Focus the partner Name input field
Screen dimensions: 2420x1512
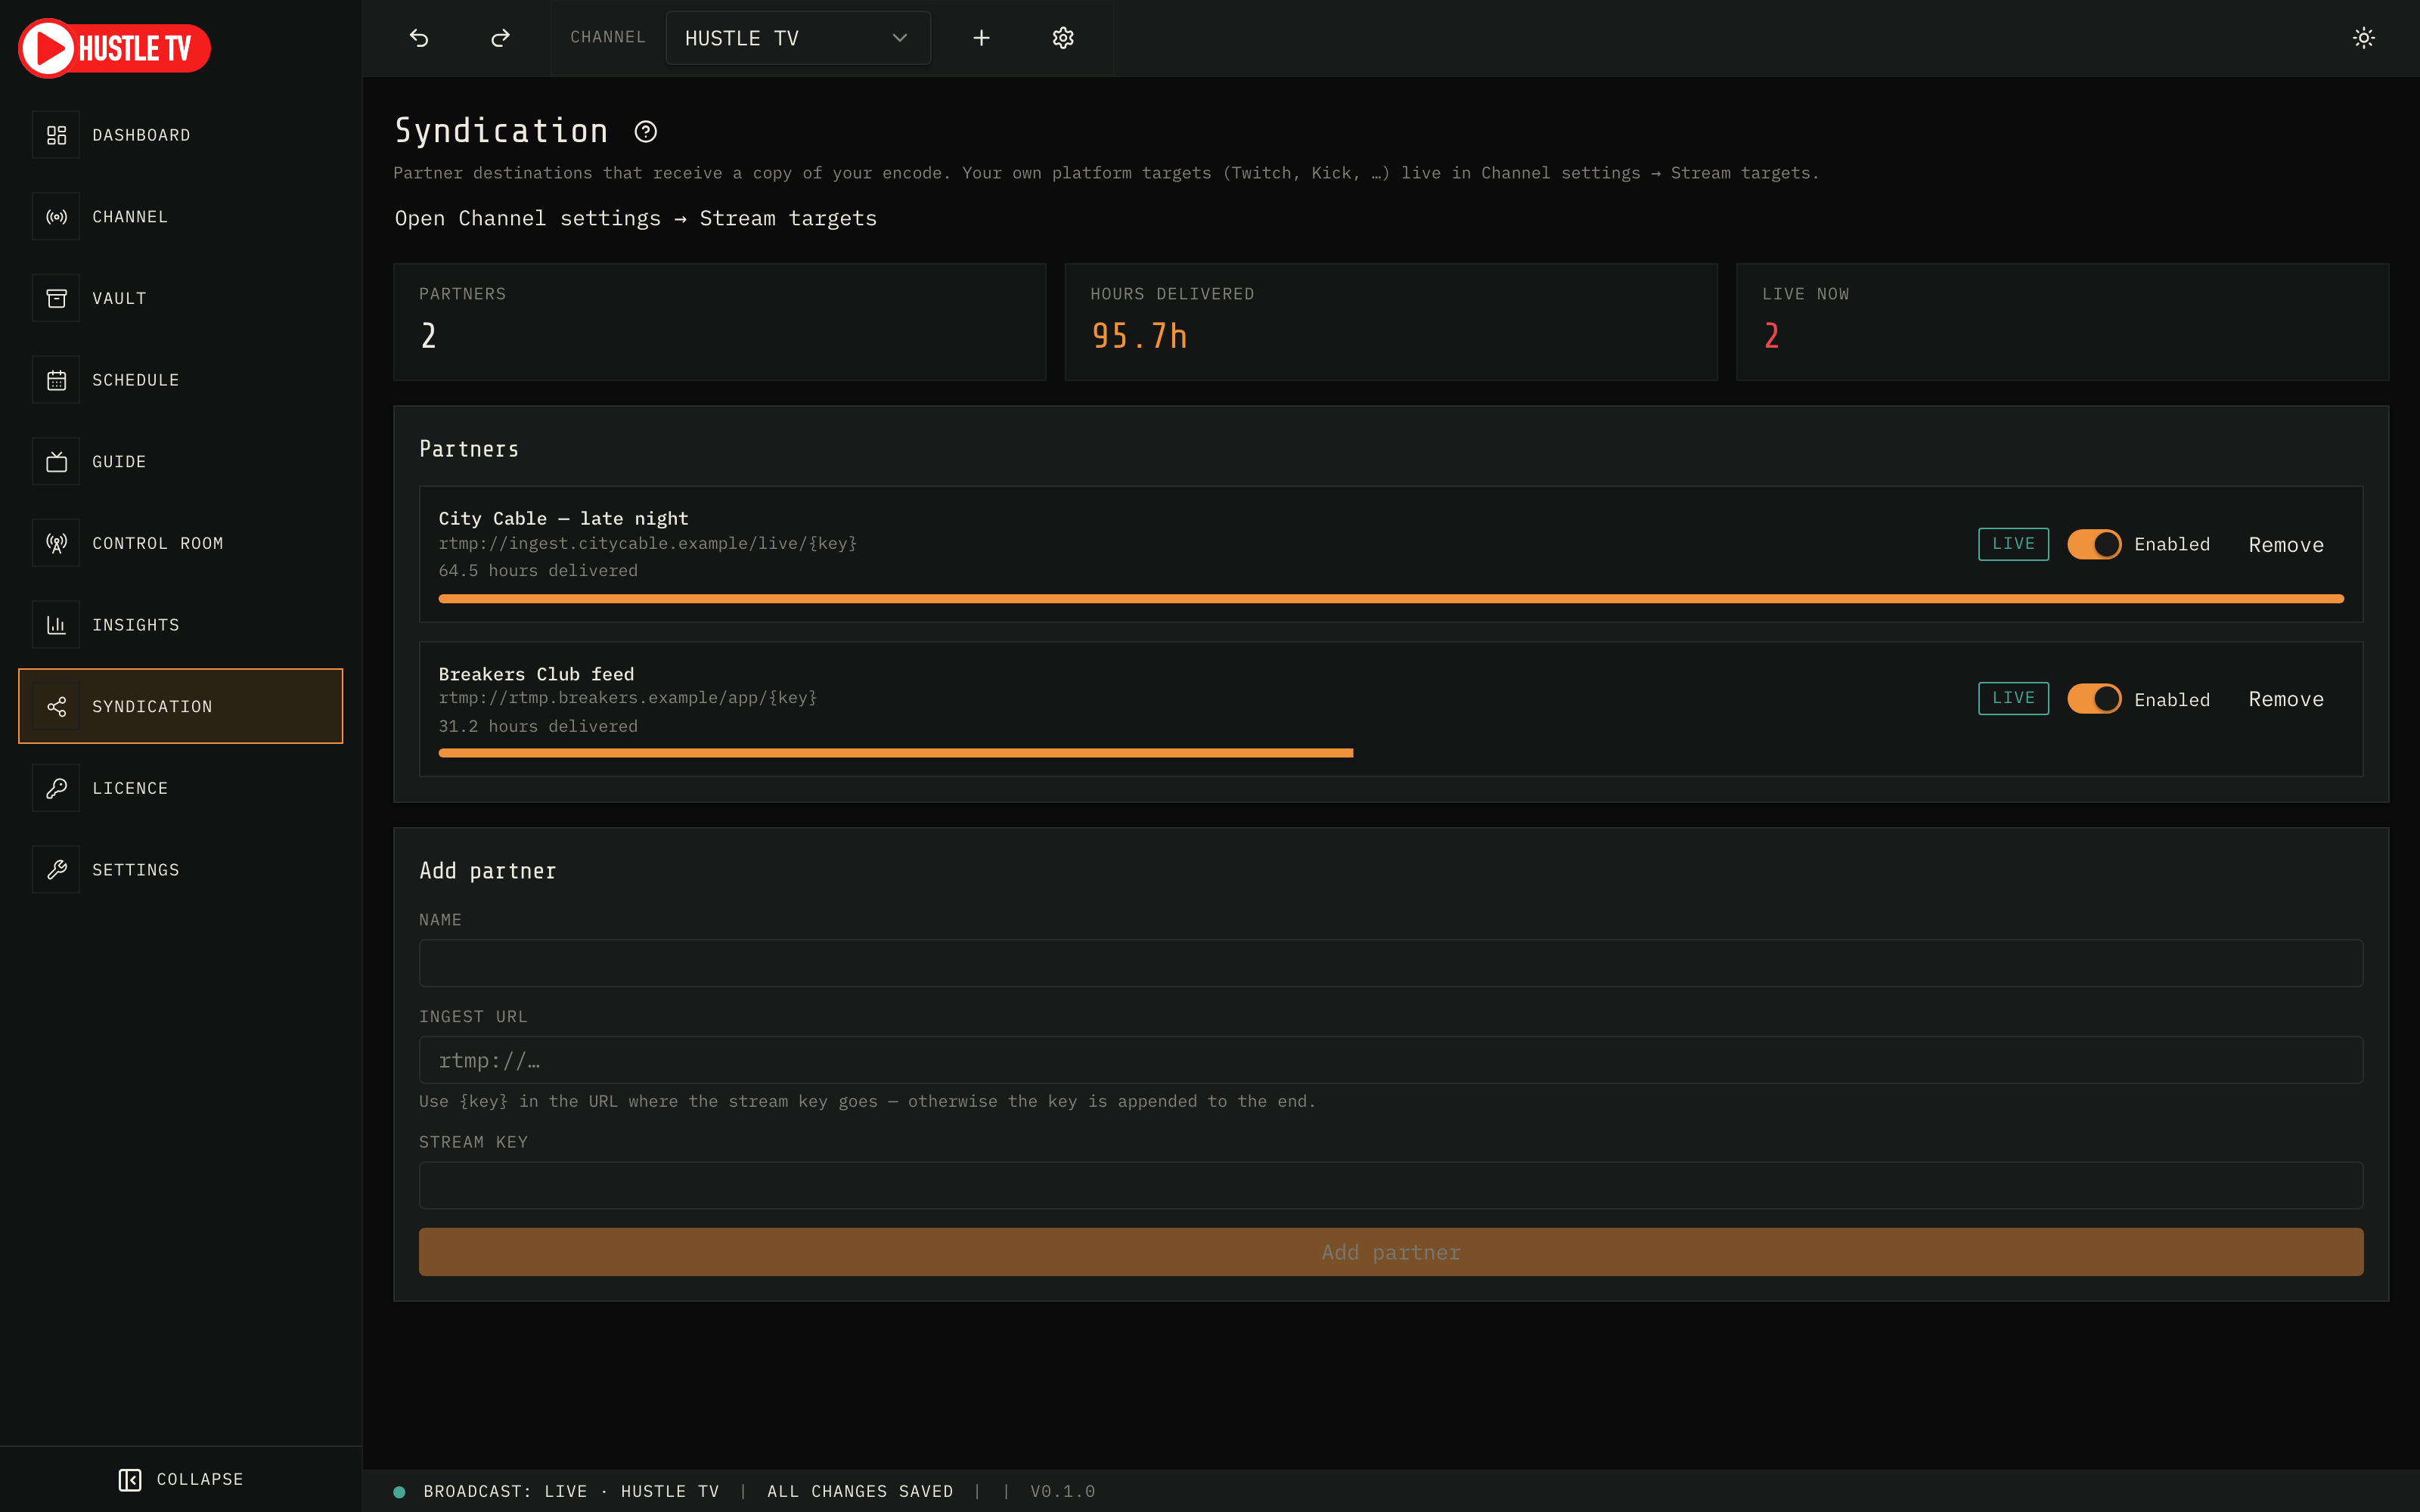pyautogui.click(x=1391, y=963)
